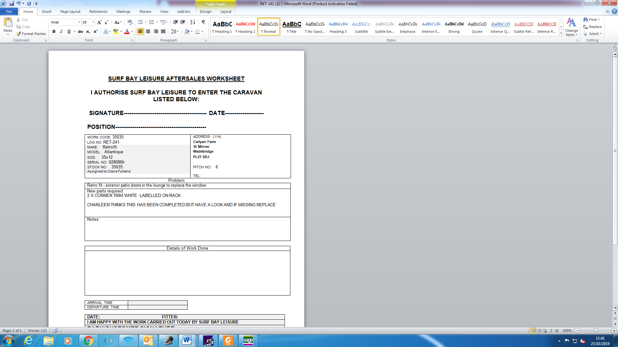Open the font size dropdown

93,22
